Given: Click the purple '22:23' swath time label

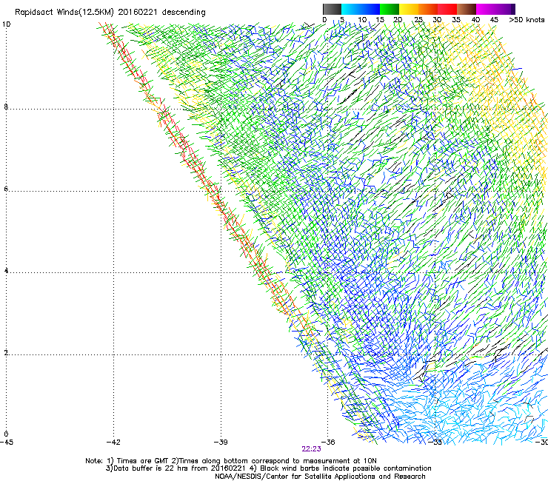Looking at the screenshot, I should pos(311,449).
